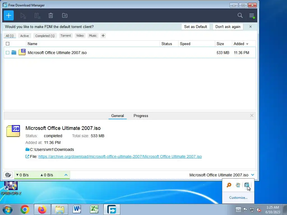This screenshot has width=287, height=215.
Task: Select the Music filter tab
Action: click(93, 36)
